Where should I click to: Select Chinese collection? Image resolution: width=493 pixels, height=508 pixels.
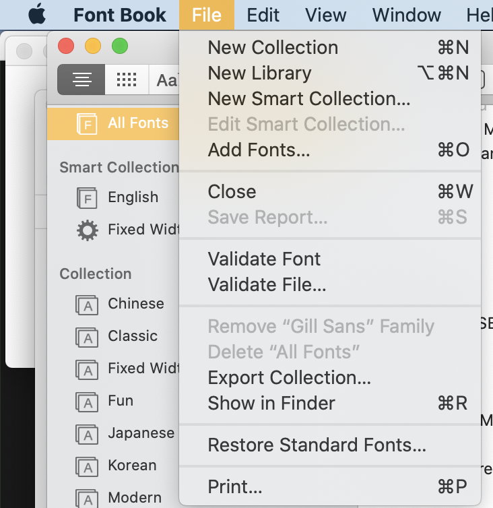coord(113,304)
